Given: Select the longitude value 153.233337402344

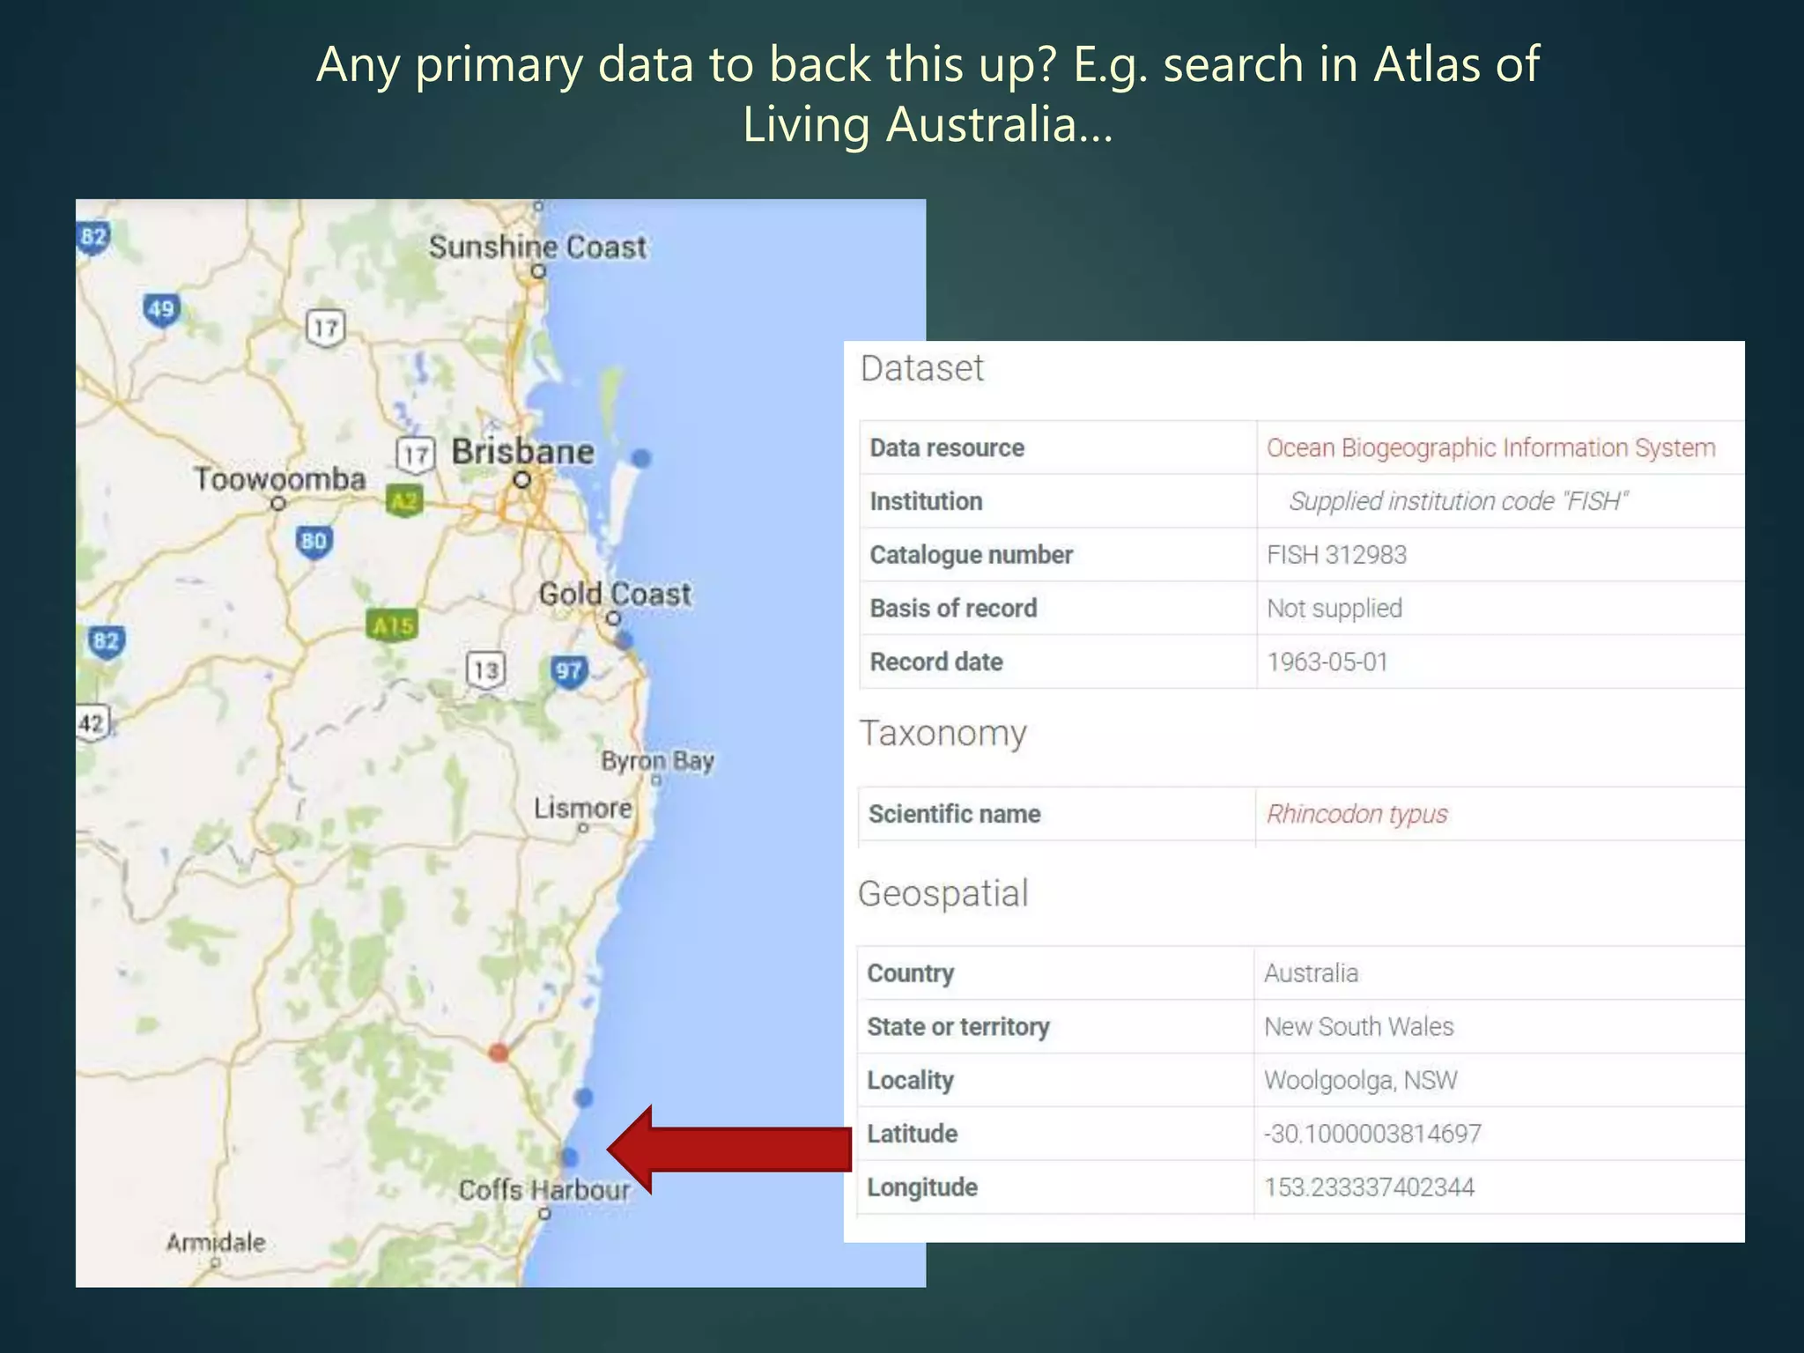Looking at the screenshot, I should click(x=1369, y=1187).
